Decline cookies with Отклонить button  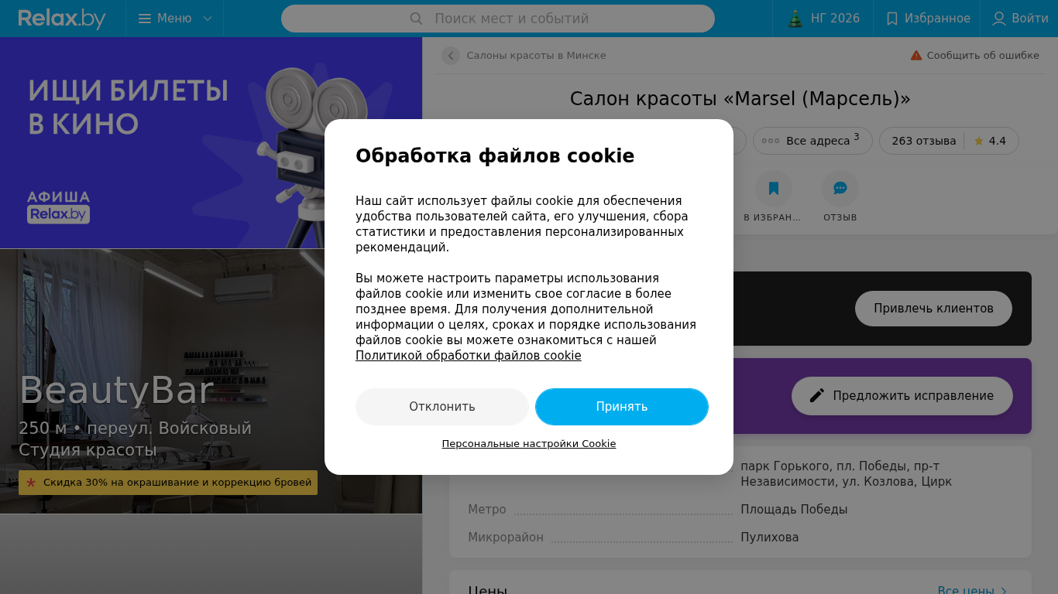[442, 407]
